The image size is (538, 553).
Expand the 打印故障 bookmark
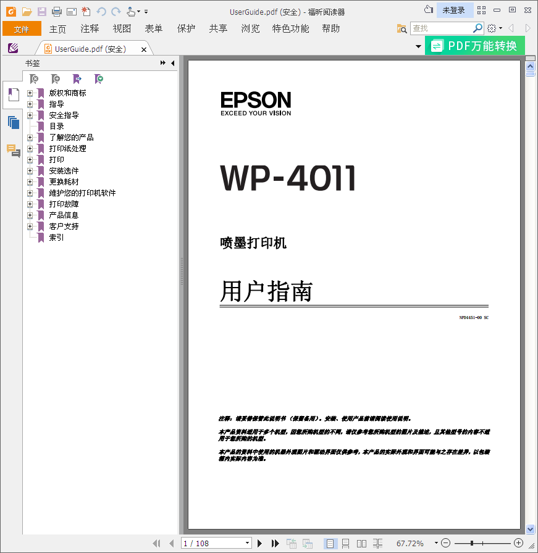30,204
